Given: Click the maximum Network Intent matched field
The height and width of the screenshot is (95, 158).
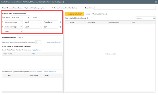Looking at the screenshot, I should [x=38, y=42].
